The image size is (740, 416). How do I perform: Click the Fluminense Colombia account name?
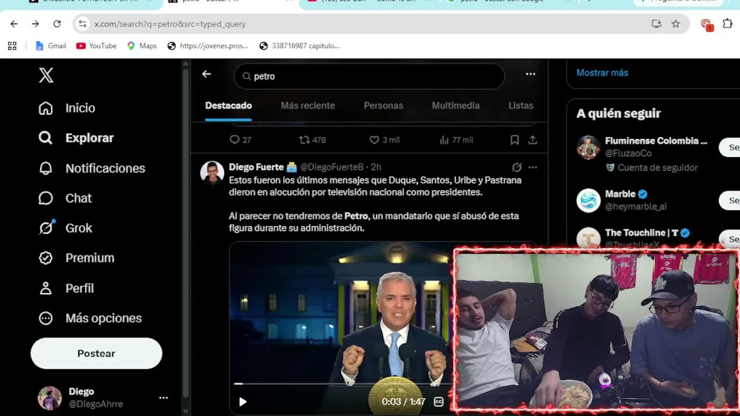pyautogui.click(x=656, y=140)
